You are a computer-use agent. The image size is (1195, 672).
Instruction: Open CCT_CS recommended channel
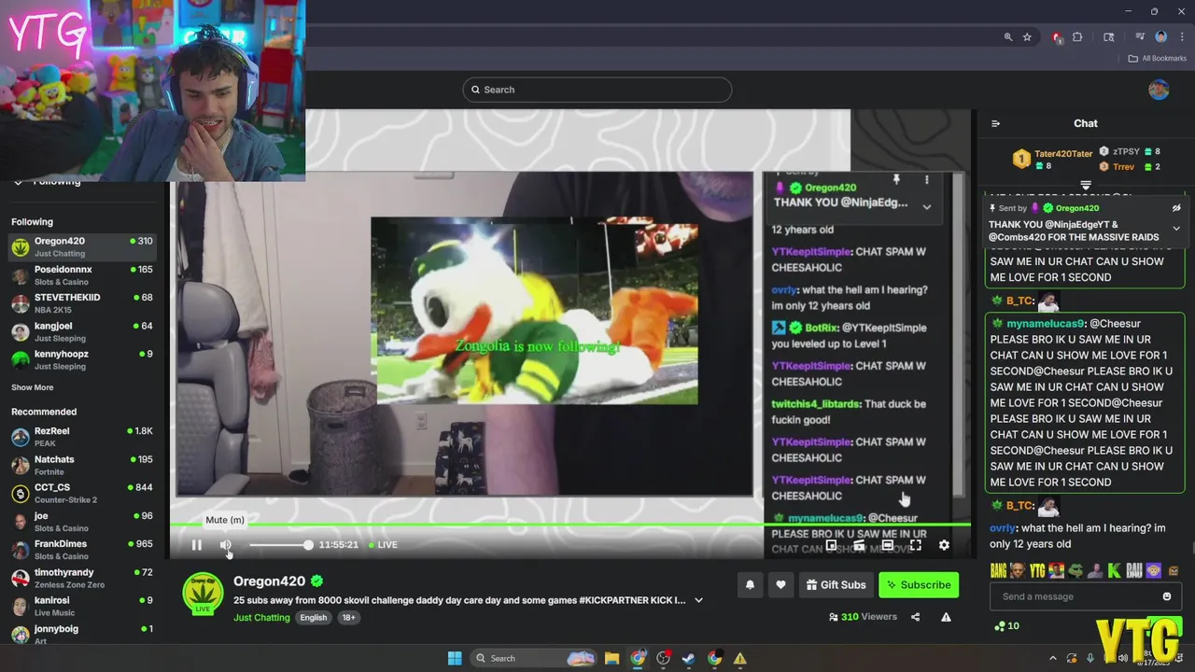[81, 493]
